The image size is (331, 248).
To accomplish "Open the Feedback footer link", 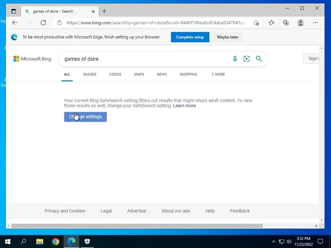I will (240, 211).
